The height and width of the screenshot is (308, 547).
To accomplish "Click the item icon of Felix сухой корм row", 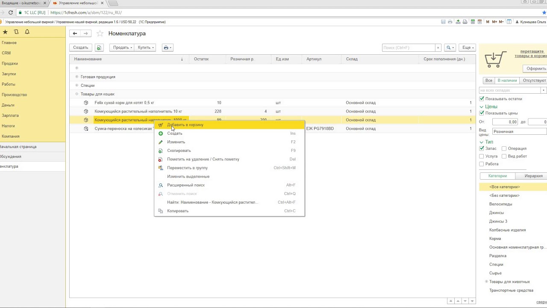I will click(x=86, y=103).
